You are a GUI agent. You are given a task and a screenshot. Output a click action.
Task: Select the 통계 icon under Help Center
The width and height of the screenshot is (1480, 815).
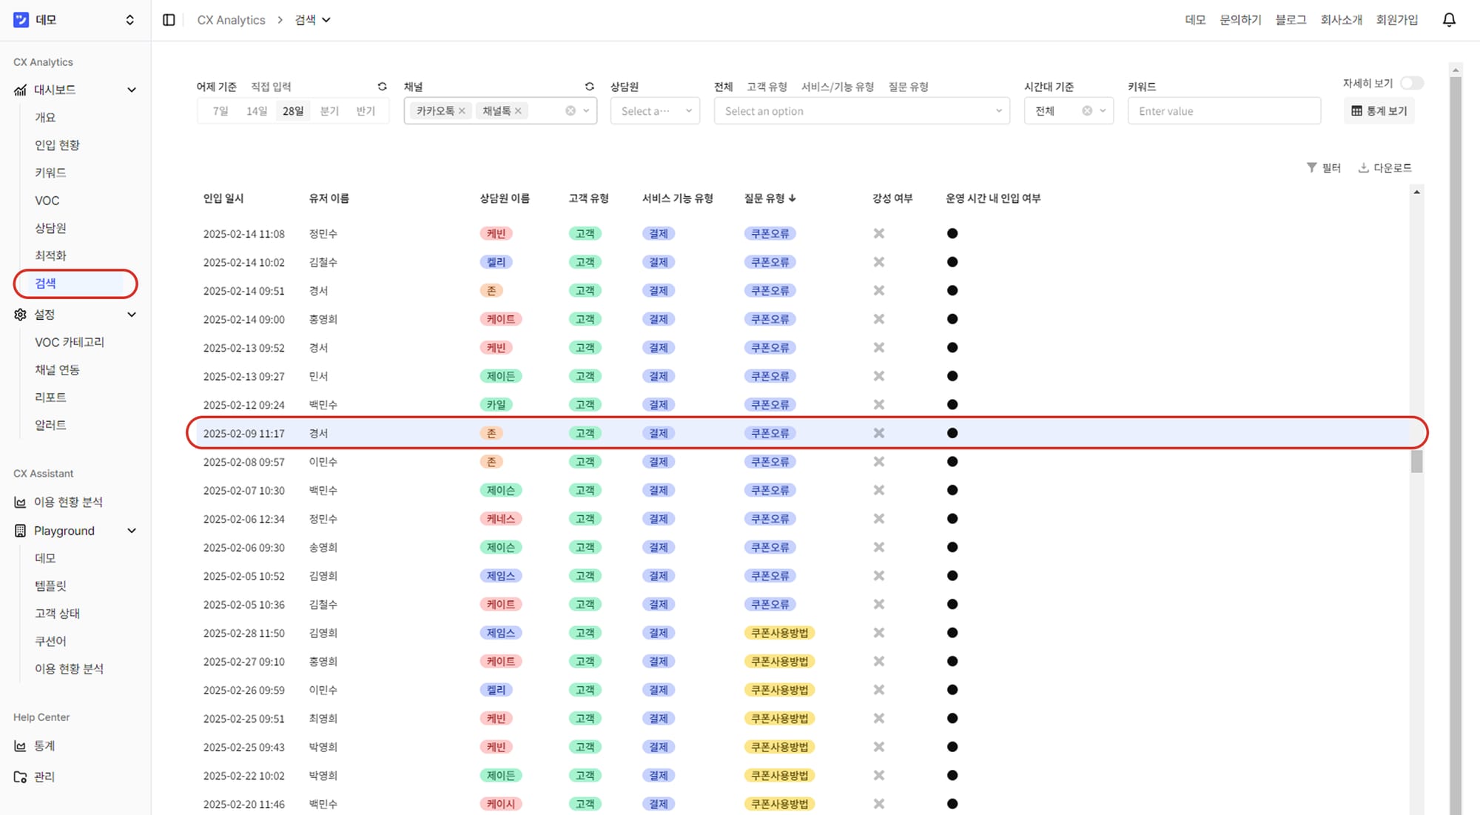20,745
